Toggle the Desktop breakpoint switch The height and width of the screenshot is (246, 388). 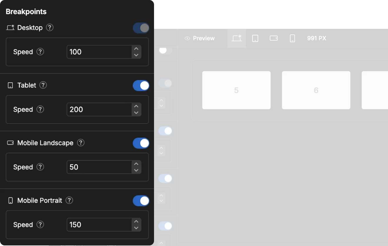tap(141, 28)
